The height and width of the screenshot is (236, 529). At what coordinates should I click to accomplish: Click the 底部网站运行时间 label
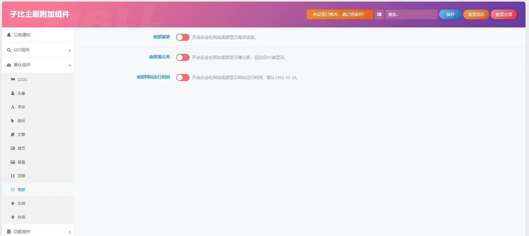pos(153,77)
